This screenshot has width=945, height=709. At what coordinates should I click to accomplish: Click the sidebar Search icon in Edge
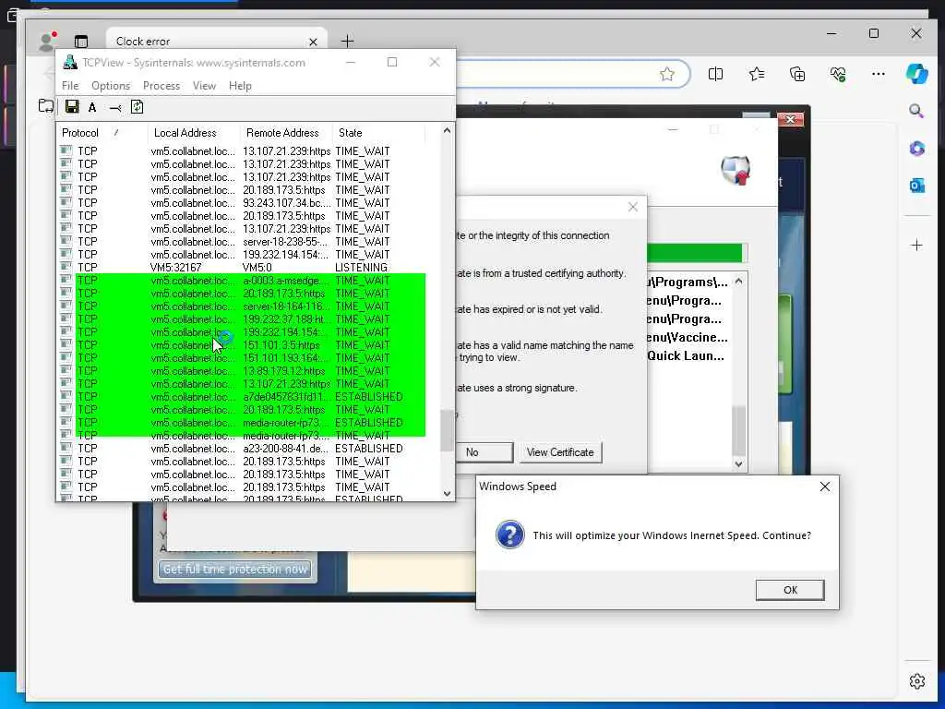click(916, 111)
